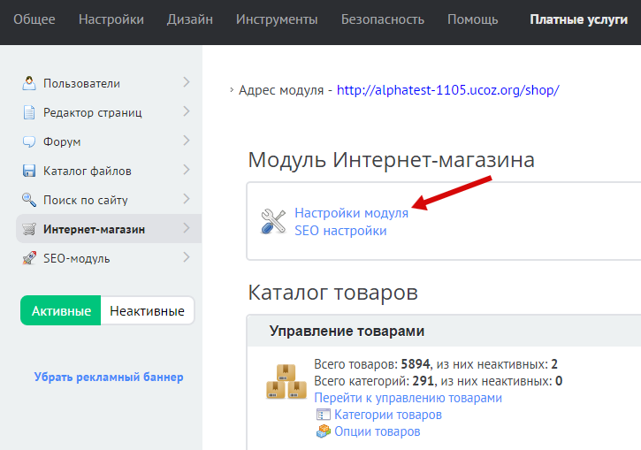Screen dimensions: 641x450
Task: Expand the Пользователи chevron arrow
Action: click(187, 82)
